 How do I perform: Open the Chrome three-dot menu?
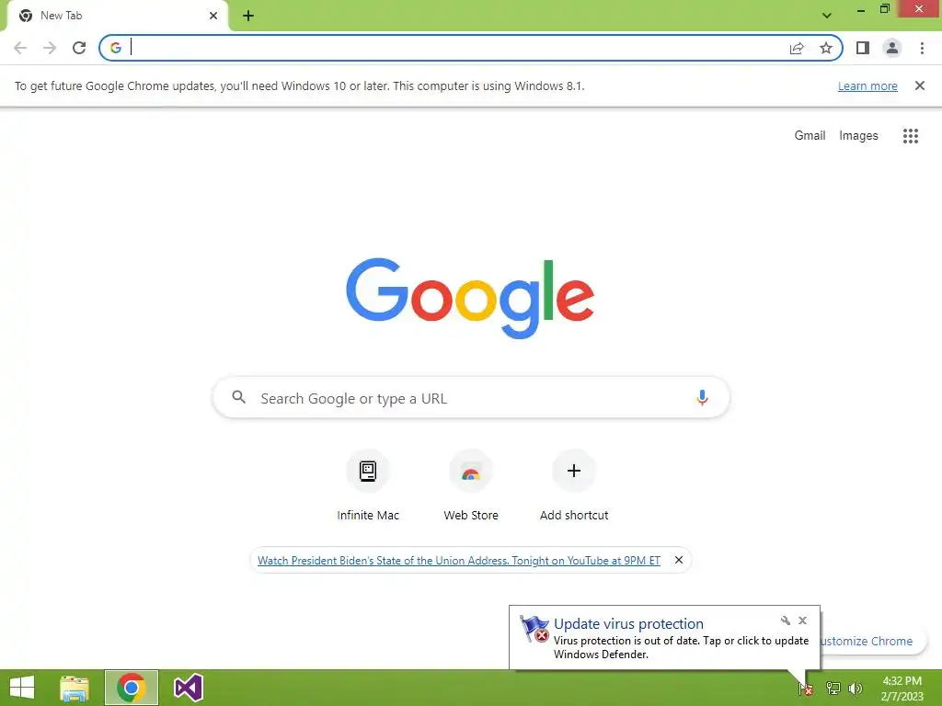(x=922, y=48)
